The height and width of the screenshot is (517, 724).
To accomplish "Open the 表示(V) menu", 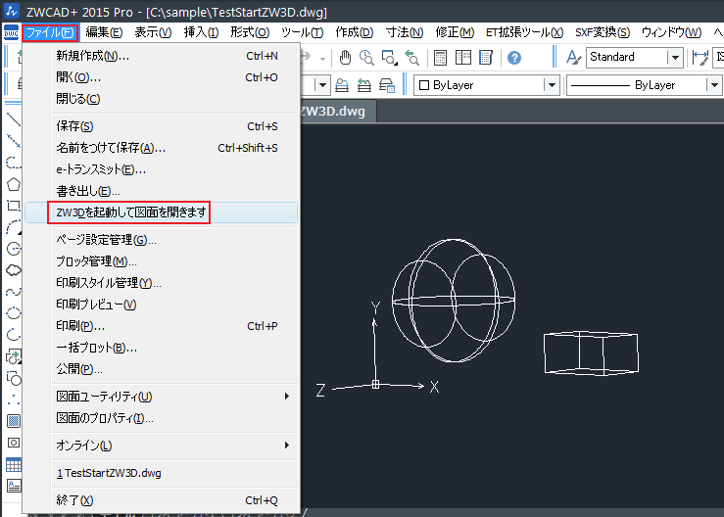I will [153, 32].
